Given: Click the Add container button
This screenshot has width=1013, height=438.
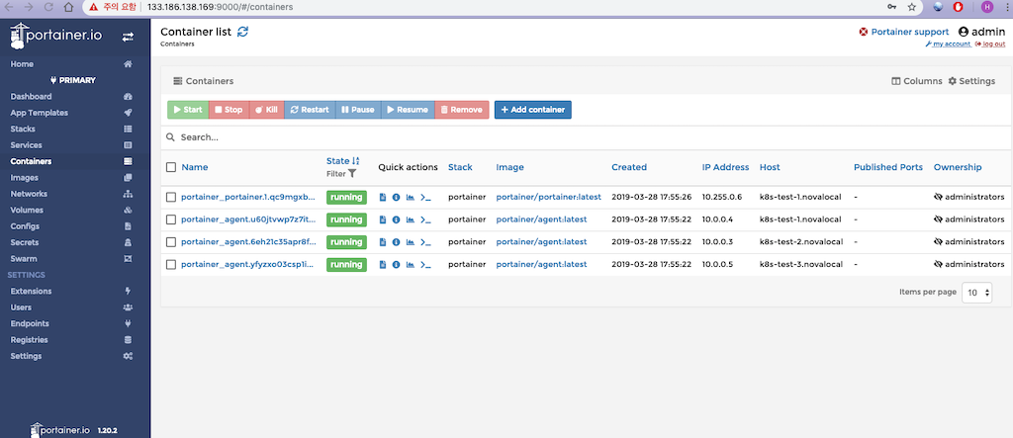Looking at the screenshot, I should [533, 110].
